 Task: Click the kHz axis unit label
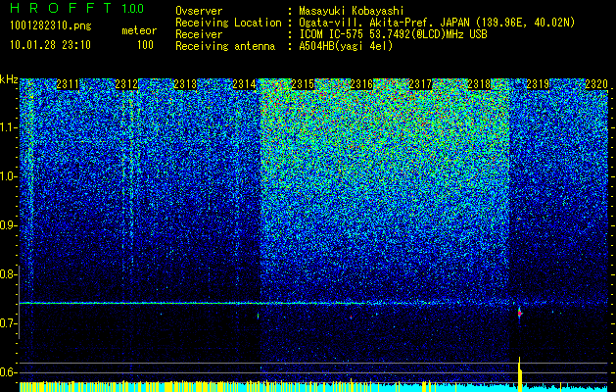point(9,79)
